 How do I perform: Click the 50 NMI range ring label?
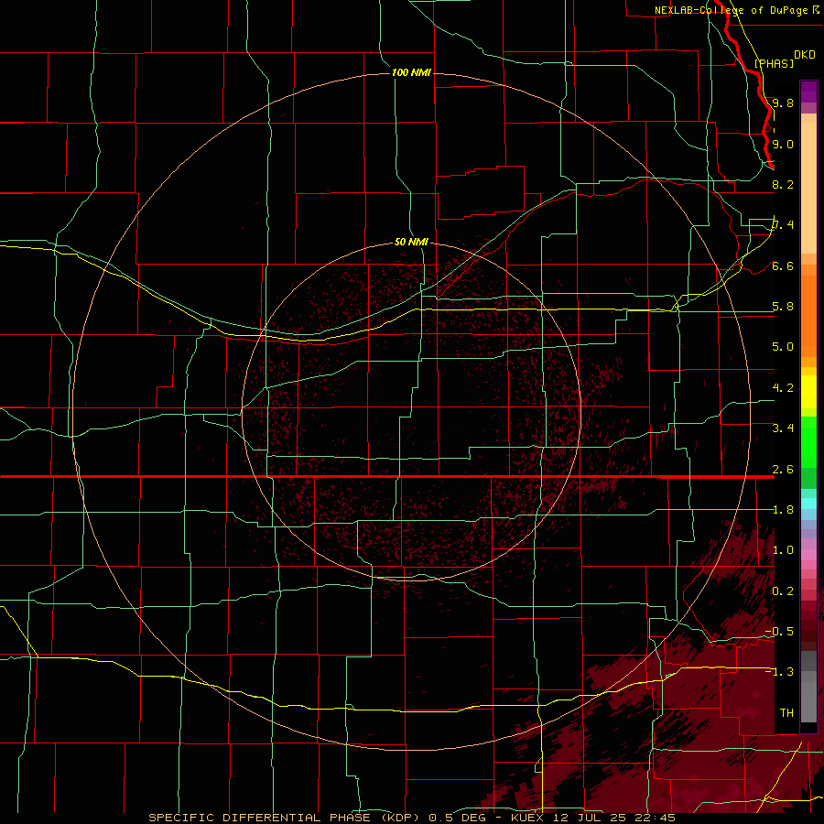[411, 242]
